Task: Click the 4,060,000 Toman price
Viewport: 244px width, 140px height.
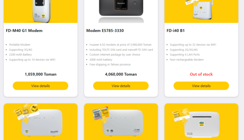Action: point(121,74)
